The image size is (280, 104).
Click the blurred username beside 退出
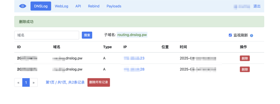pos(242,6)
